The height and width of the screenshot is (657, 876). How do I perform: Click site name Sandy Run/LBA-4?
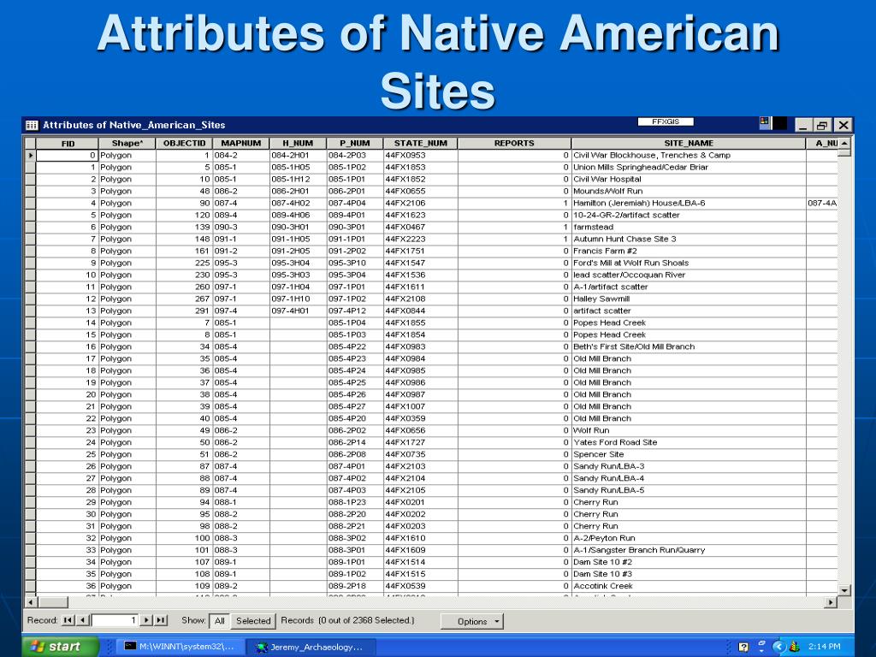[x=608, y=478]
